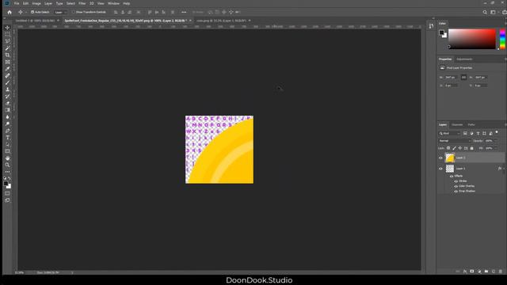The image size is (507, 285).
Task: Open the Auto-Select Layer dropdown
Action: pyautogui.click(x=60, y=13)
